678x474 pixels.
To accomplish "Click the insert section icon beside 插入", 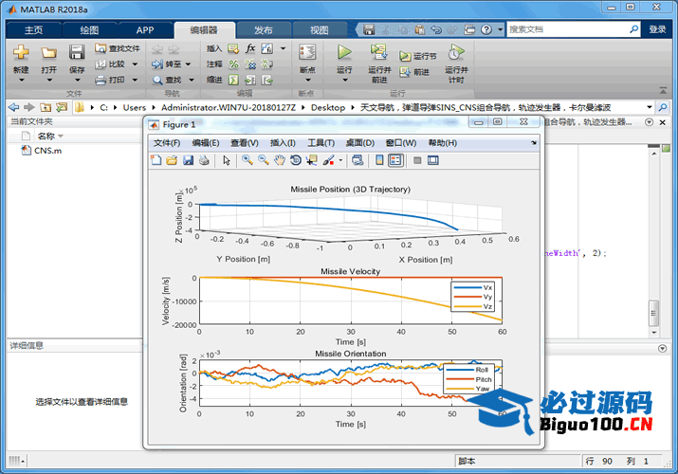I will pos(233,48).
